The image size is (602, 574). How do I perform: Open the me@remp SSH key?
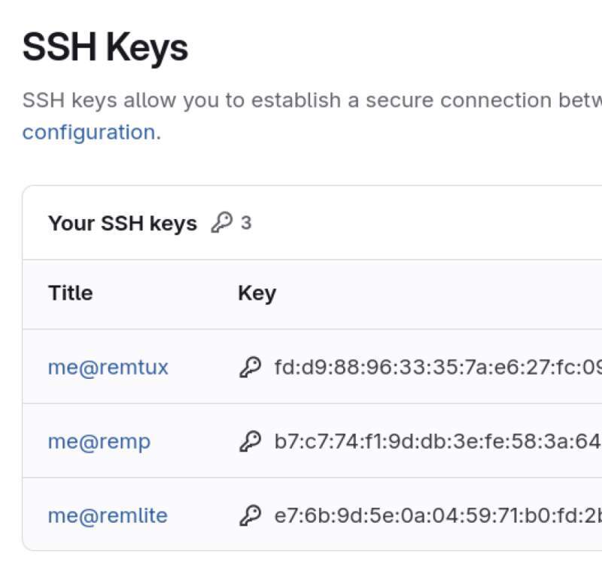tap(99, 441)
